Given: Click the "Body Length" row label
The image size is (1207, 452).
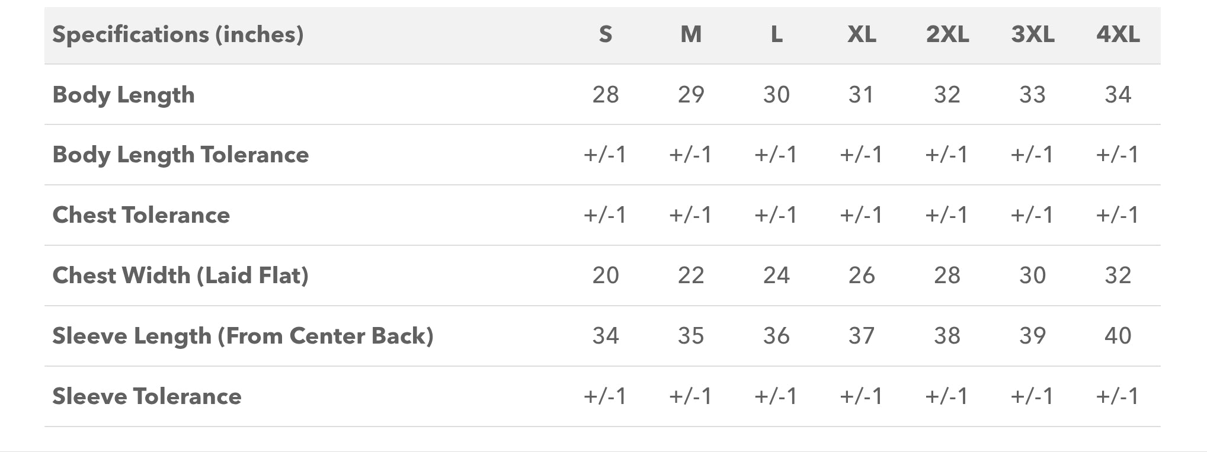Looking at the screenshot, I should (123, 95).
